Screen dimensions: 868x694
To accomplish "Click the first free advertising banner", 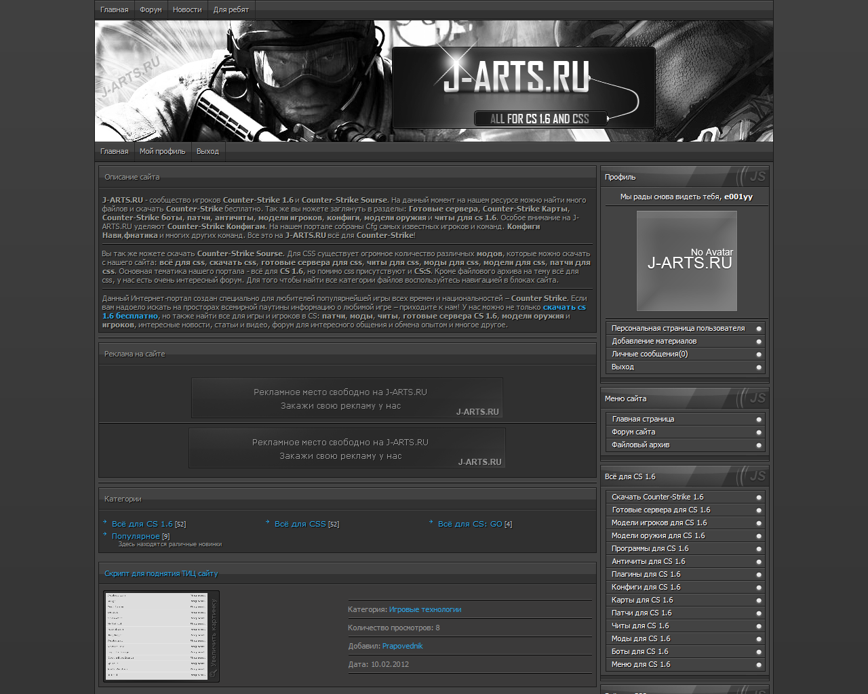I will click(347, 398).
